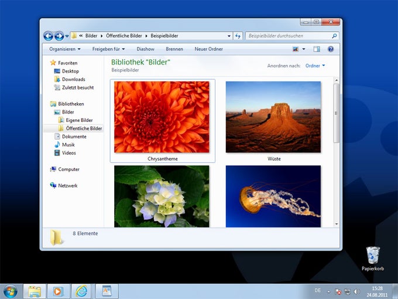Screen dimensions: 398x299
Task: Open the Musik library
Action: pos(68,145)
